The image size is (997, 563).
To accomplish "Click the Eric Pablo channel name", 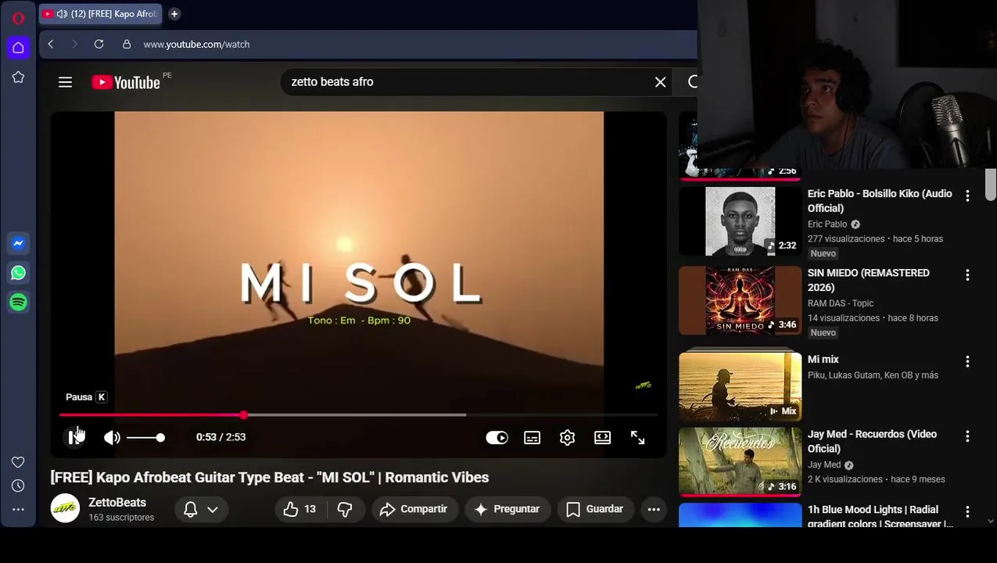I will pos(827,224).
